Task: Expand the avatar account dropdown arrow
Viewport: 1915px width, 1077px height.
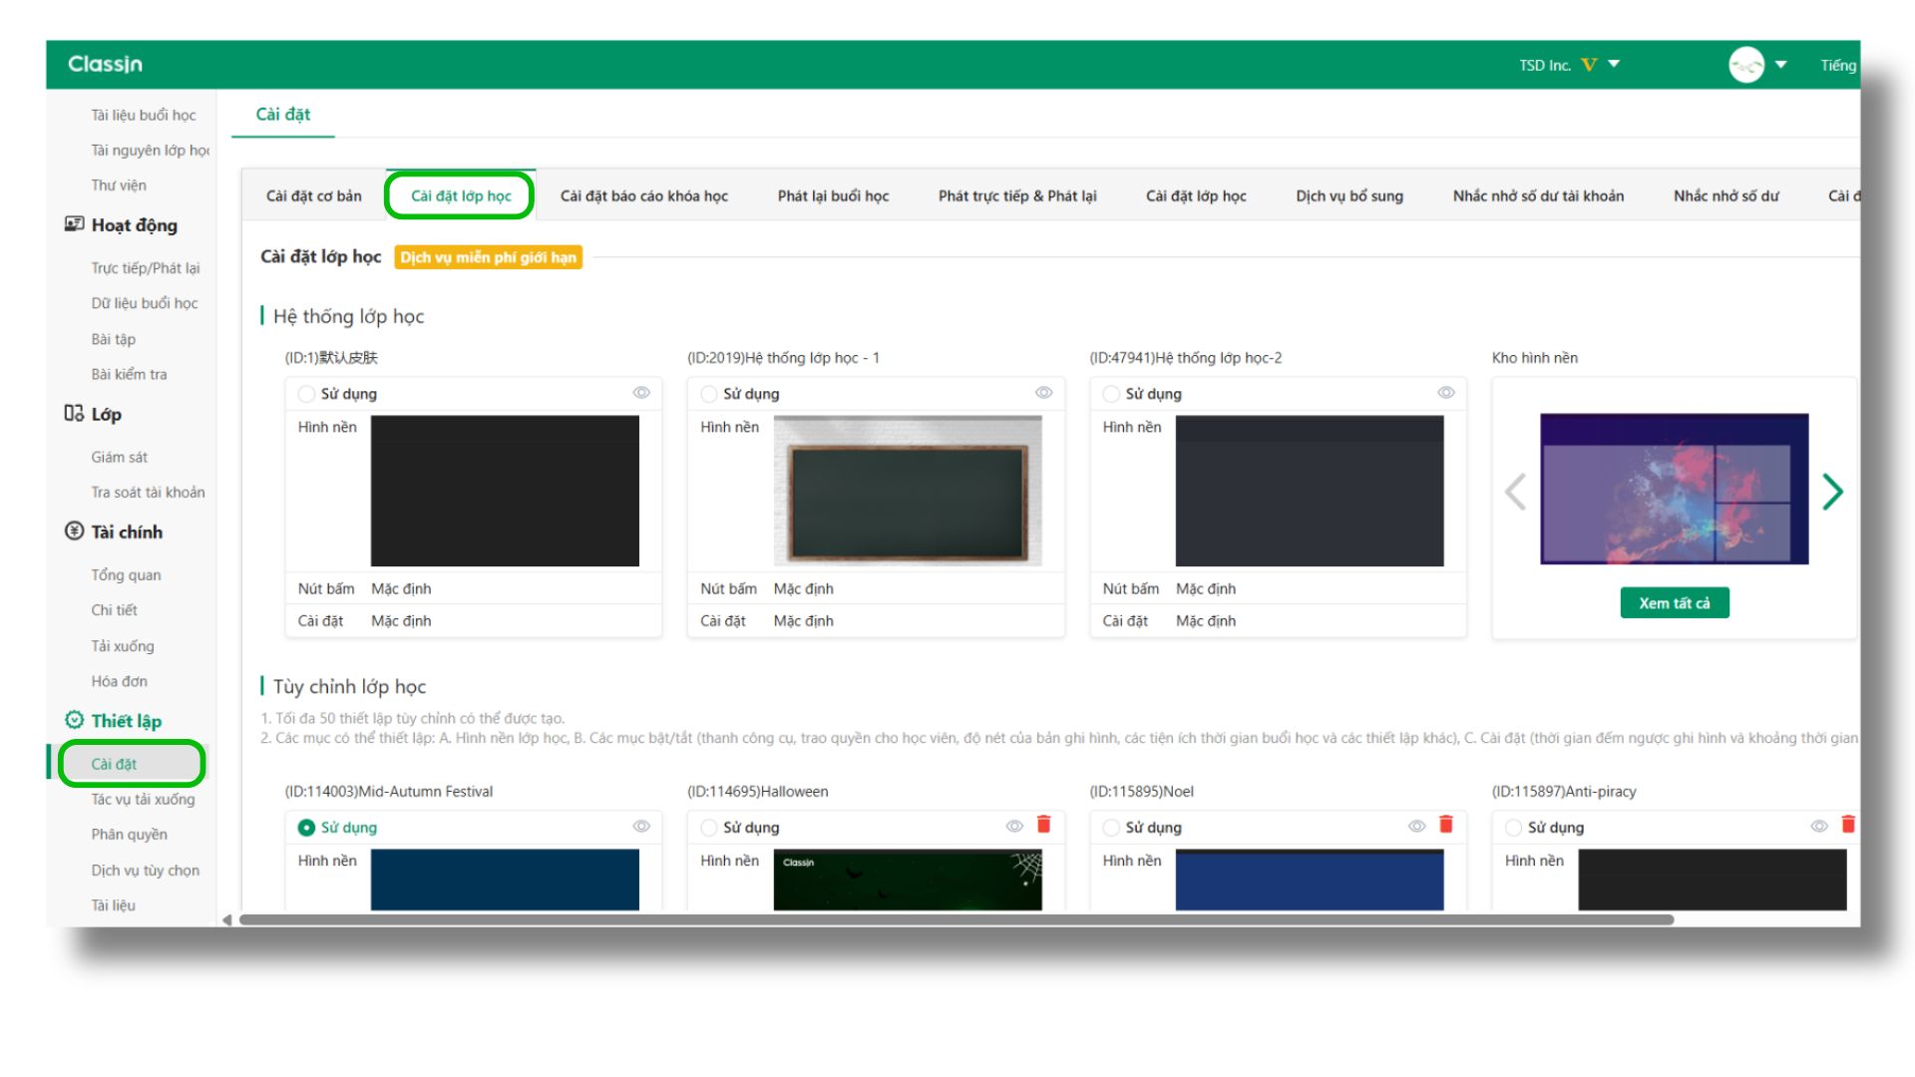Action: (x=1780, y=65)
